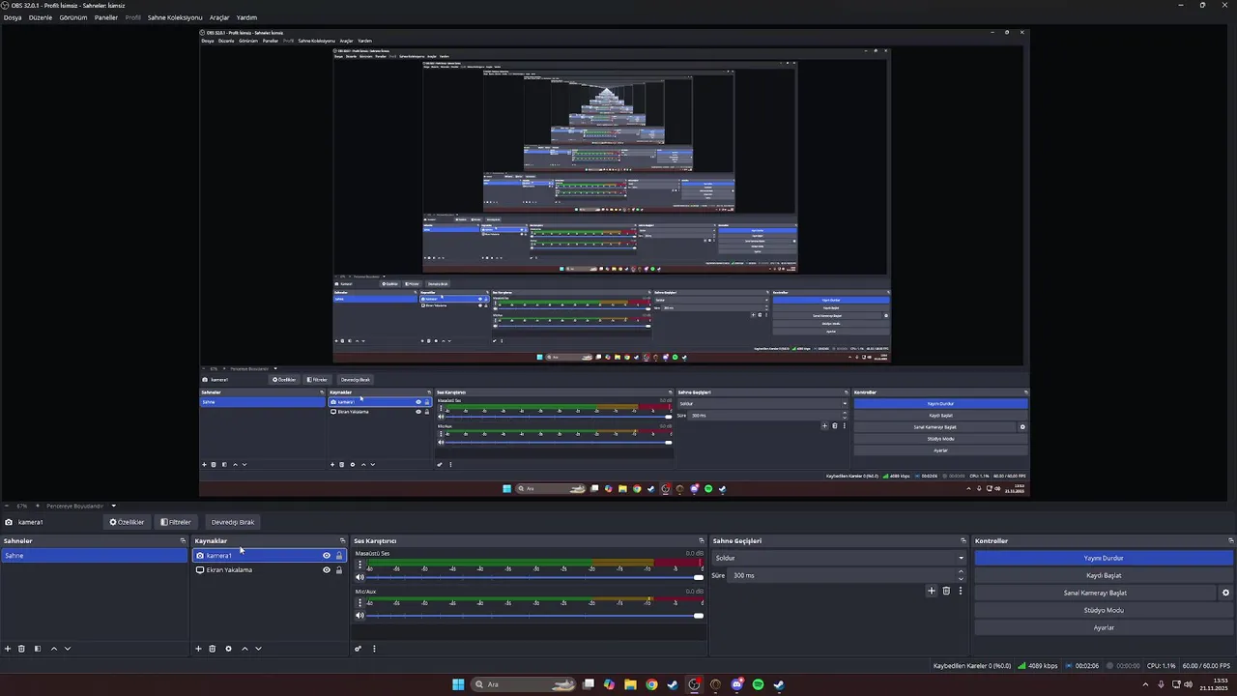1237x696 pixels.
Task: Open Ayarlar from the Kontroller panel
Action: coord(1104,627)
